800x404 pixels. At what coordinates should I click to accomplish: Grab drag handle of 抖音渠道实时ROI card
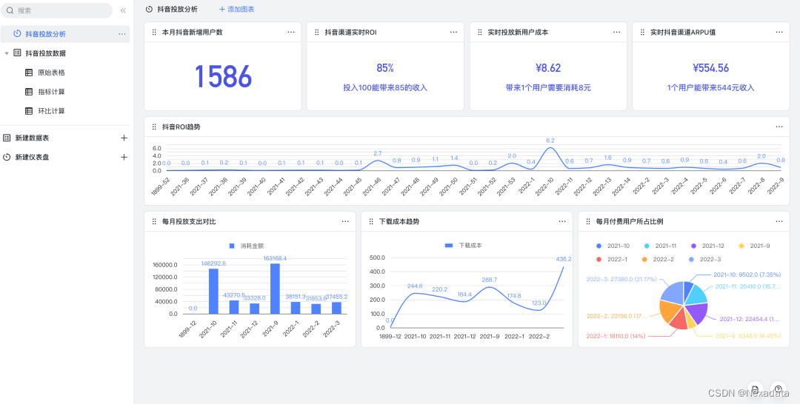[317, 32]
